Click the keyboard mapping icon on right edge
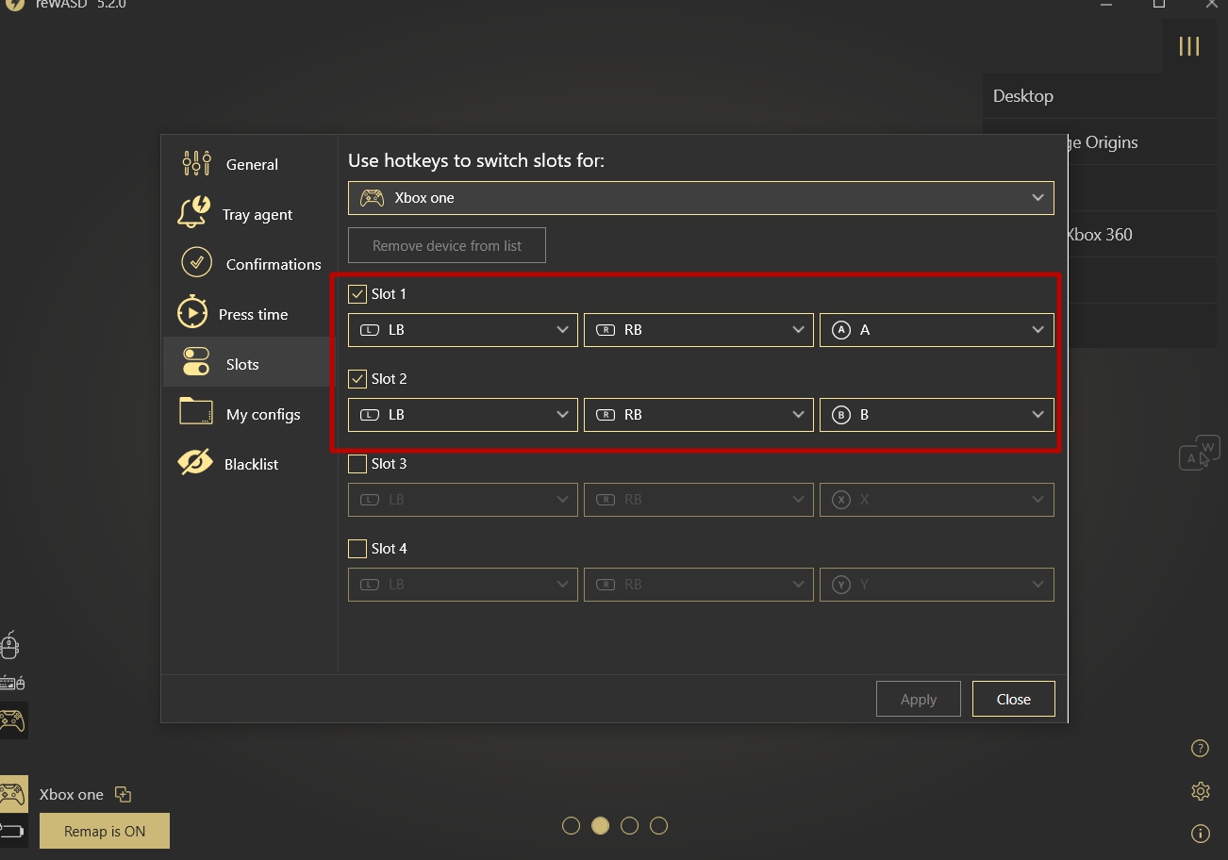 point(1198,453)
